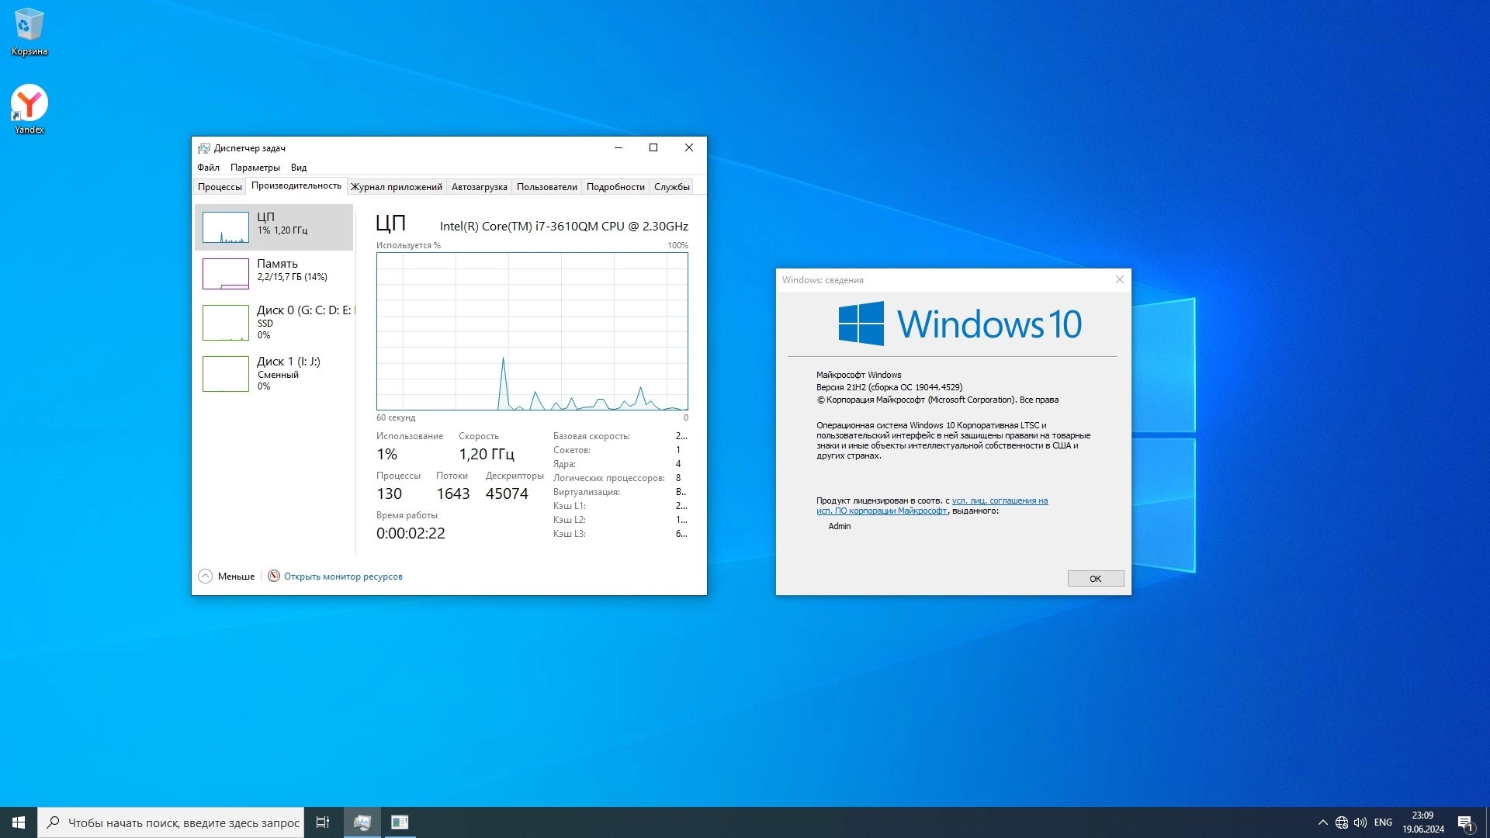Open the volume tray icon
Image resolution: width=1490 pixels, height=838 pixels.
(x=1360, y=822)
